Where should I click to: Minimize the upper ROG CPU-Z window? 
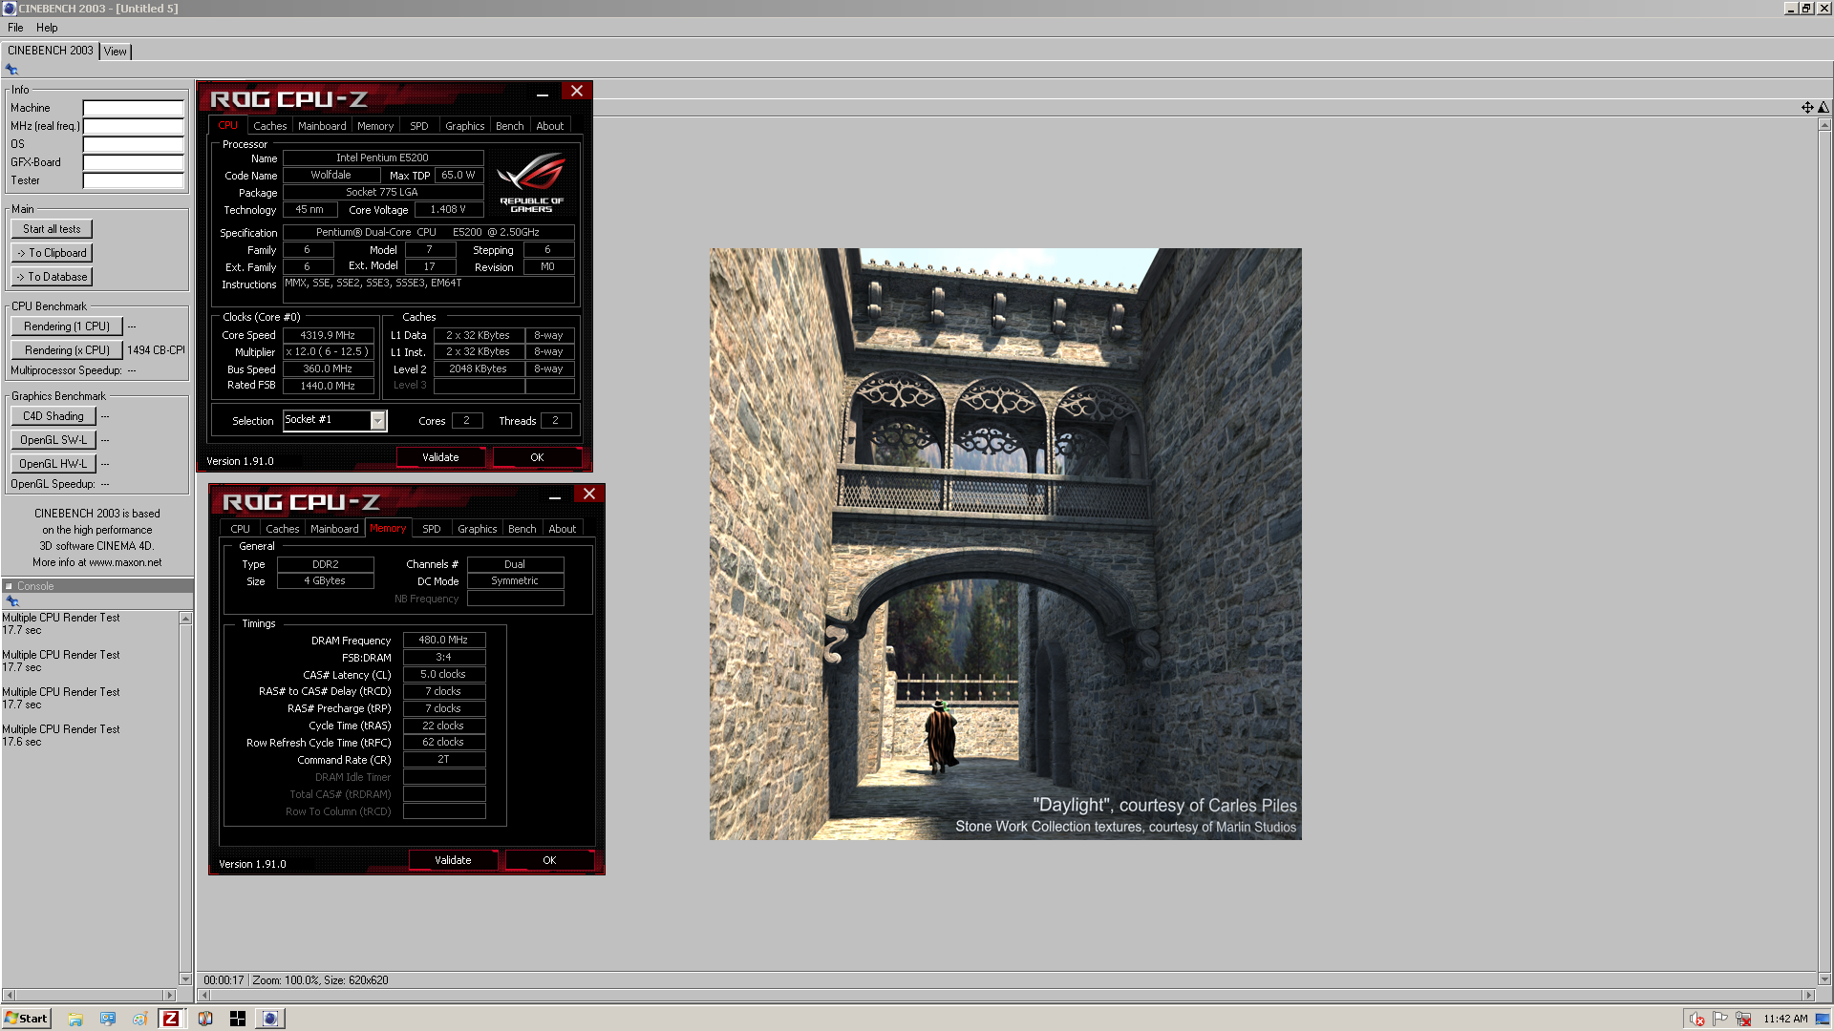[x=542, y=93]
